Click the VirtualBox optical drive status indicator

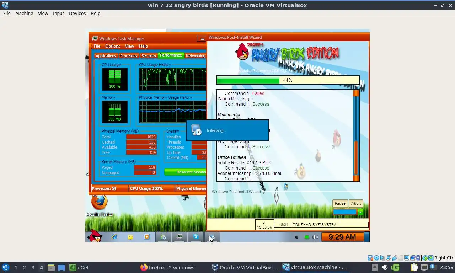coord(376,258)
